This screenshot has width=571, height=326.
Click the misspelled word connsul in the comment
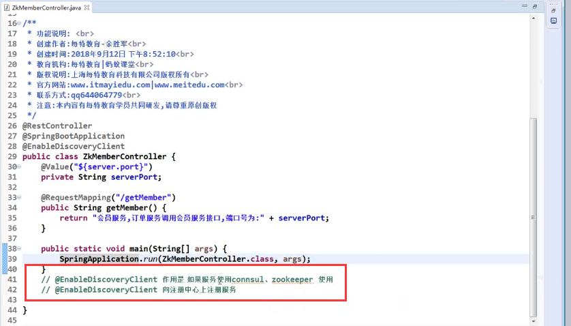(247, 280)
